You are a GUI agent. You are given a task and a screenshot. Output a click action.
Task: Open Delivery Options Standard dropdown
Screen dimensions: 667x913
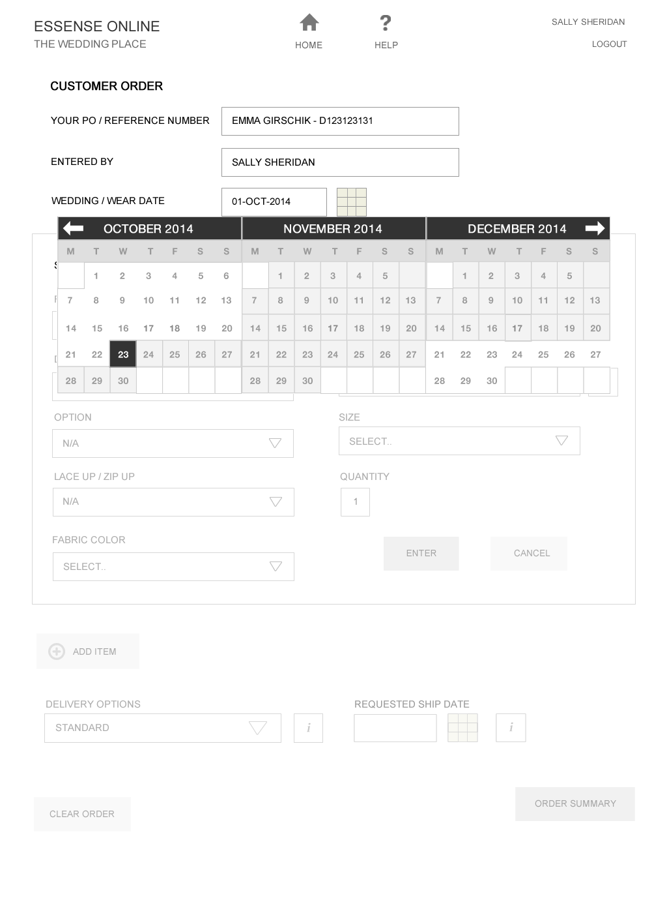point(258,728)
